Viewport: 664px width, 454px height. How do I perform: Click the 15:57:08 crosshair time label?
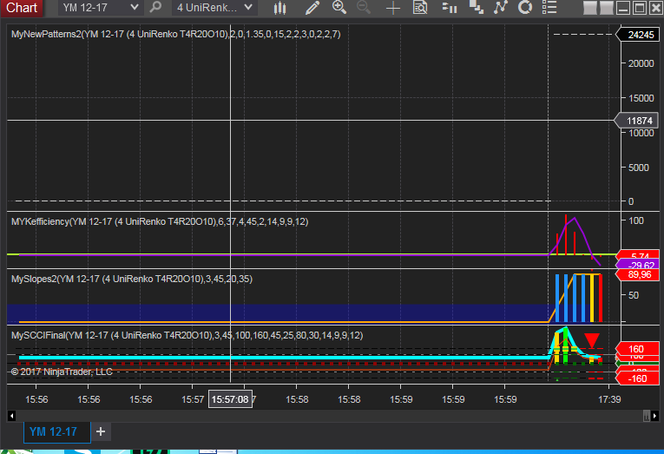[x=230, y=399]
